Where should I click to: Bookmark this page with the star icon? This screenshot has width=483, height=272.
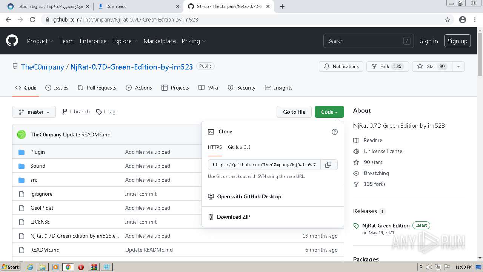(x=448, y=20)
